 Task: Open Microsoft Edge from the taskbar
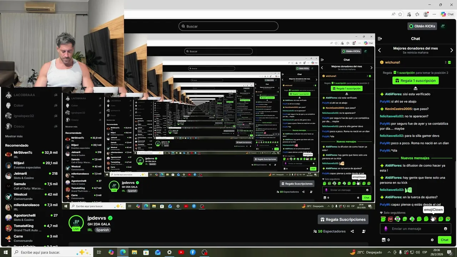tap(122, 252)
